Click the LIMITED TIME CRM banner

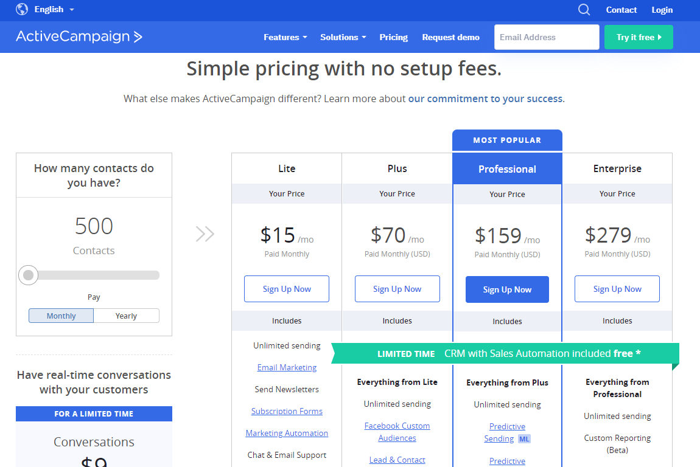click(x=505, y=354)
